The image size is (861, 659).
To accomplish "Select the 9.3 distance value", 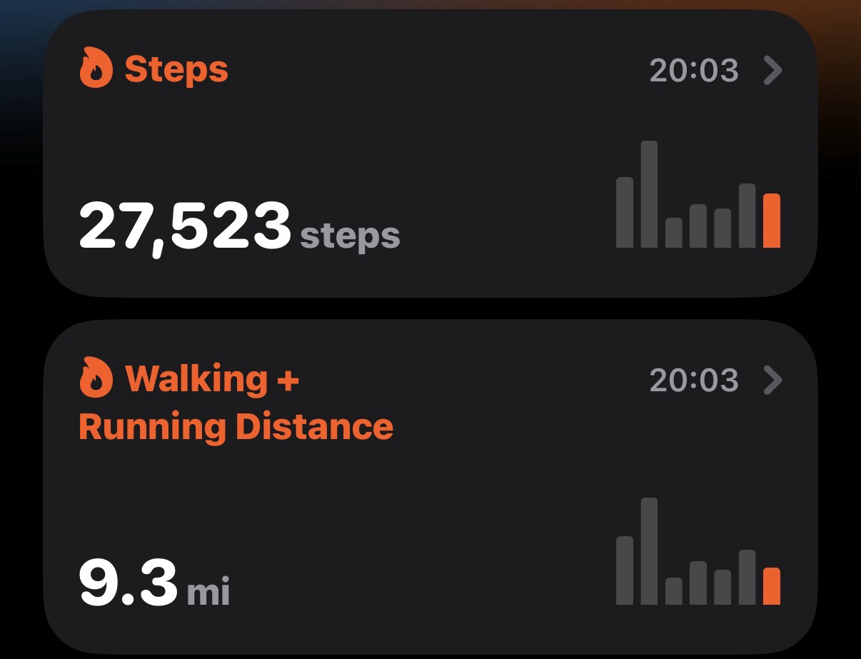I will [x=127, y=583].
